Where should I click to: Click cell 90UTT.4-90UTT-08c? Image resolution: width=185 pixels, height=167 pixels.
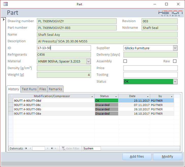click(54, 105)
